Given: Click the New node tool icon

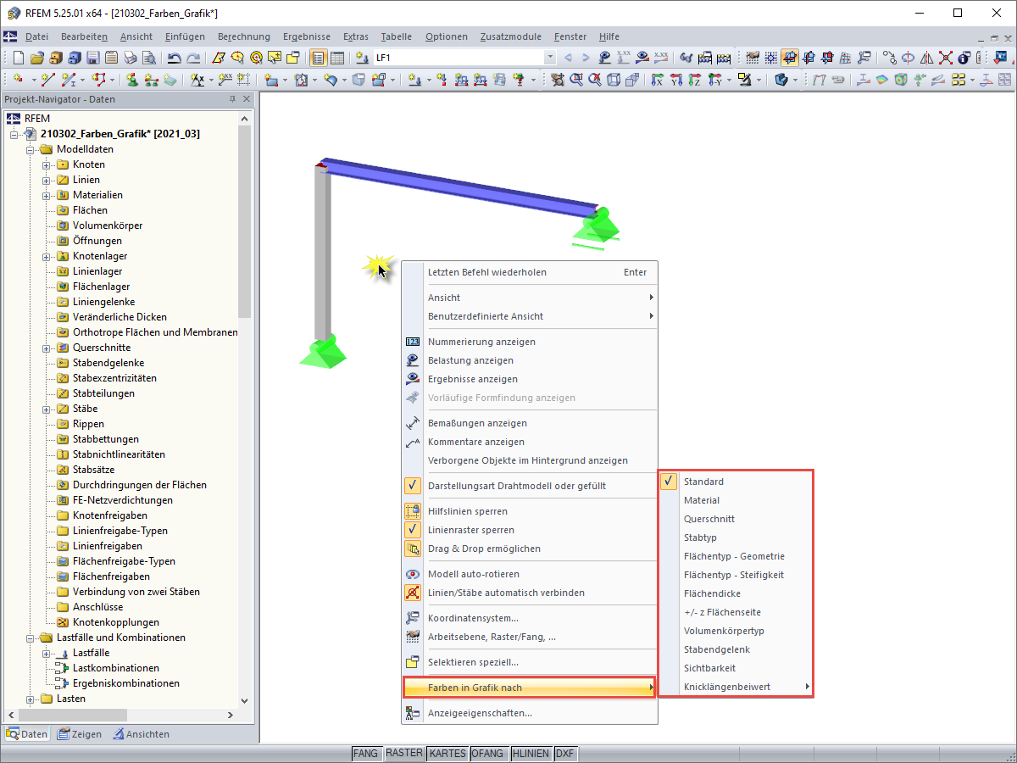Looking at the screenshot, I should pyautogui.click(x=18, y=79).
